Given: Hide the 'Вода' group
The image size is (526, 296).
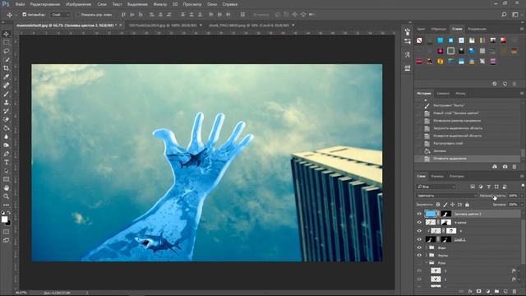Looking at the screenshot, I should click(x=419, y=247).
